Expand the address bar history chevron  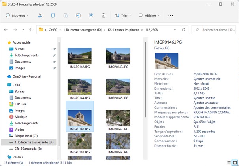pyautogui.click(x=175, y=30)
